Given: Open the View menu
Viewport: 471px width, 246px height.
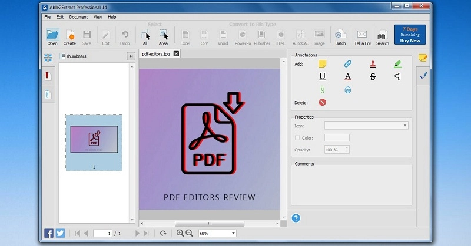Looking at the screenshot, I should [x=98, y=17].
